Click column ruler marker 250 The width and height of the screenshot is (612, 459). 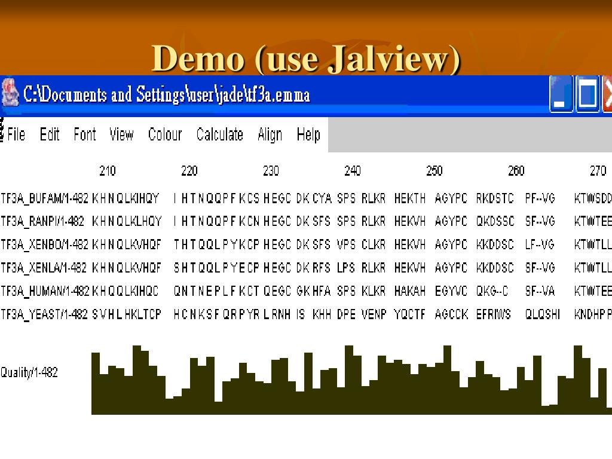(434, 170)
